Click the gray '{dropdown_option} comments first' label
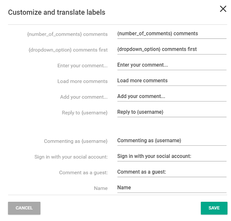 68,50
